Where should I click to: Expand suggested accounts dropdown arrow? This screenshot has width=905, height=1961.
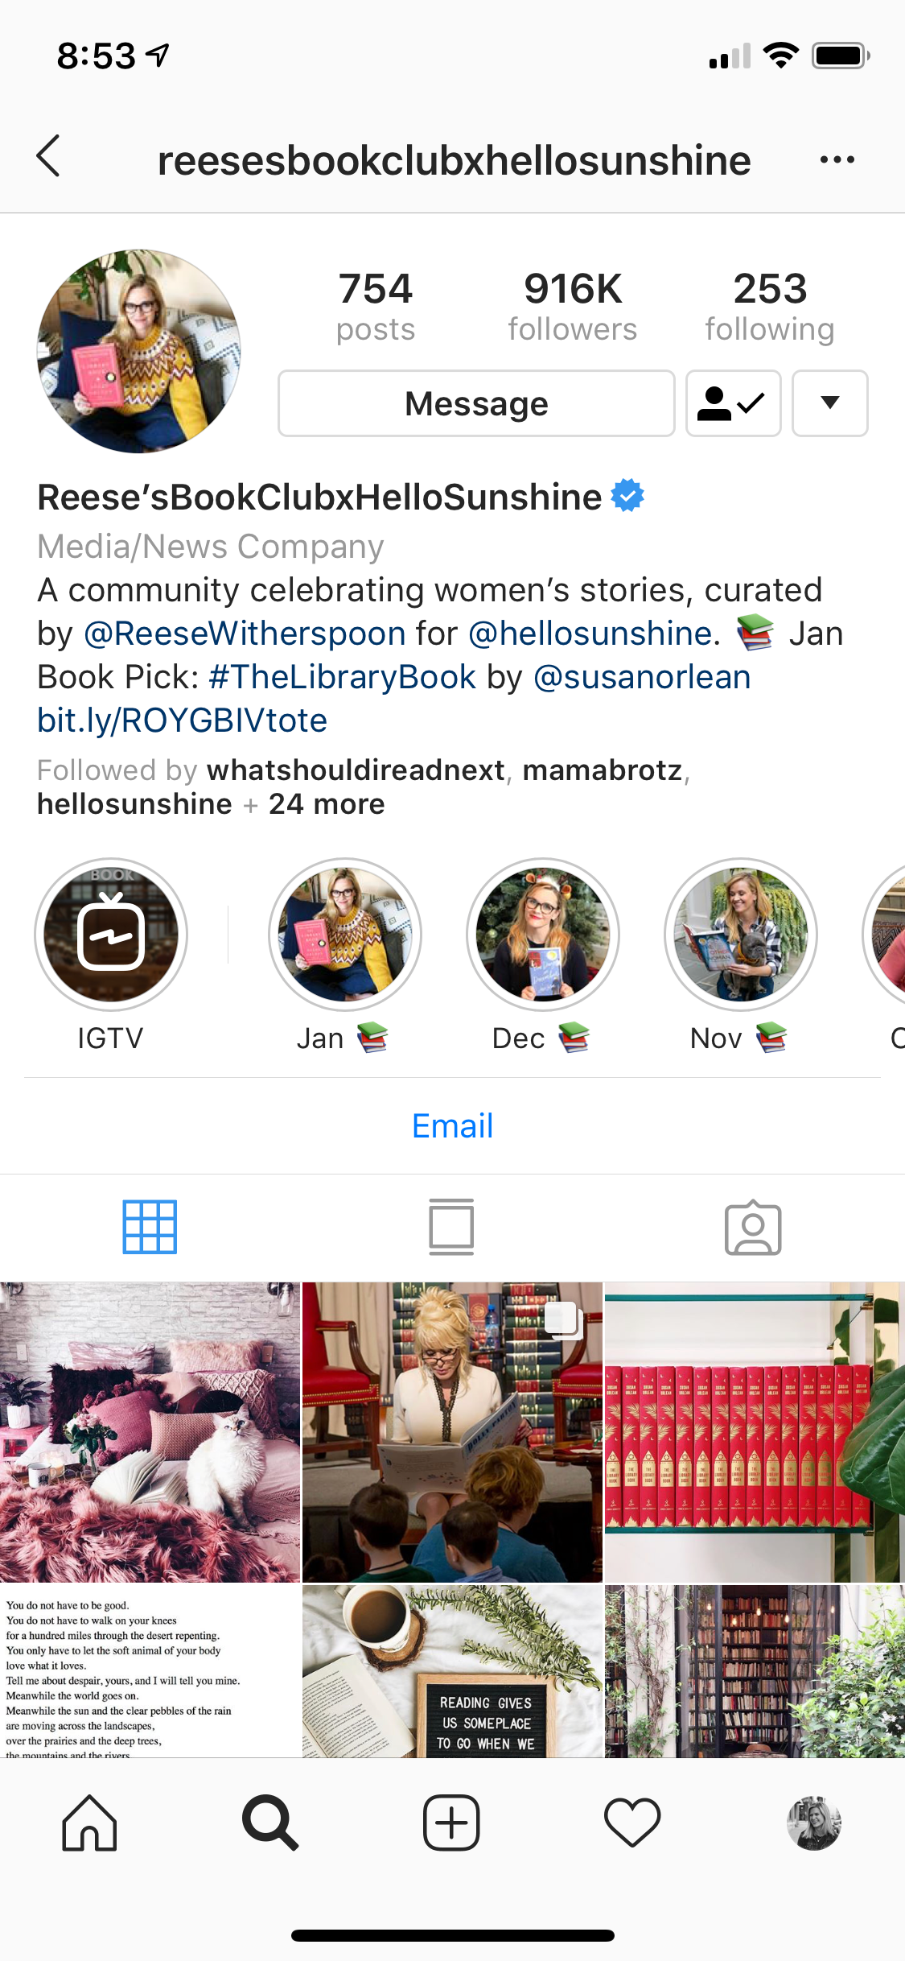[829, 403]
